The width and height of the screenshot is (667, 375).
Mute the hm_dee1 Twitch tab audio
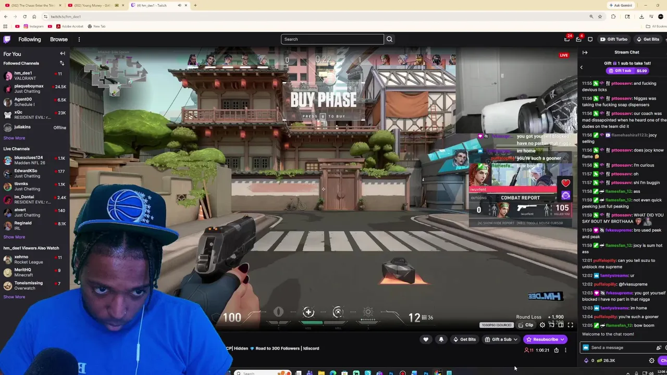click(179, 5)
